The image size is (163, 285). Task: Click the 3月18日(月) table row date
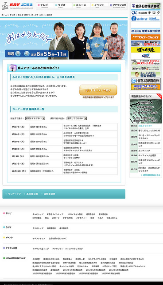coord(18,149)
